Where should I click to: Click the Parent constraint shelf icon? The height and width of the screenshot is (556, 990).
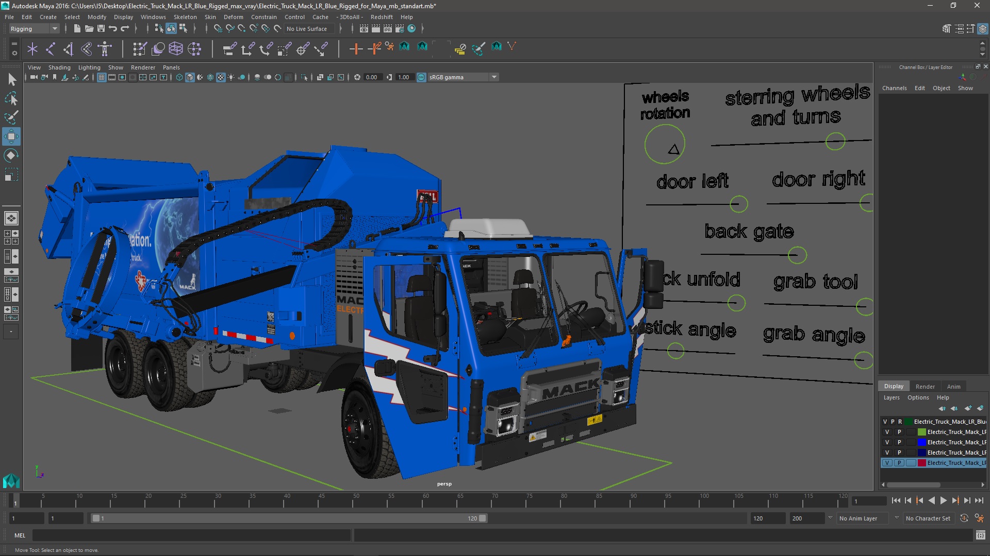pos(230,49)
